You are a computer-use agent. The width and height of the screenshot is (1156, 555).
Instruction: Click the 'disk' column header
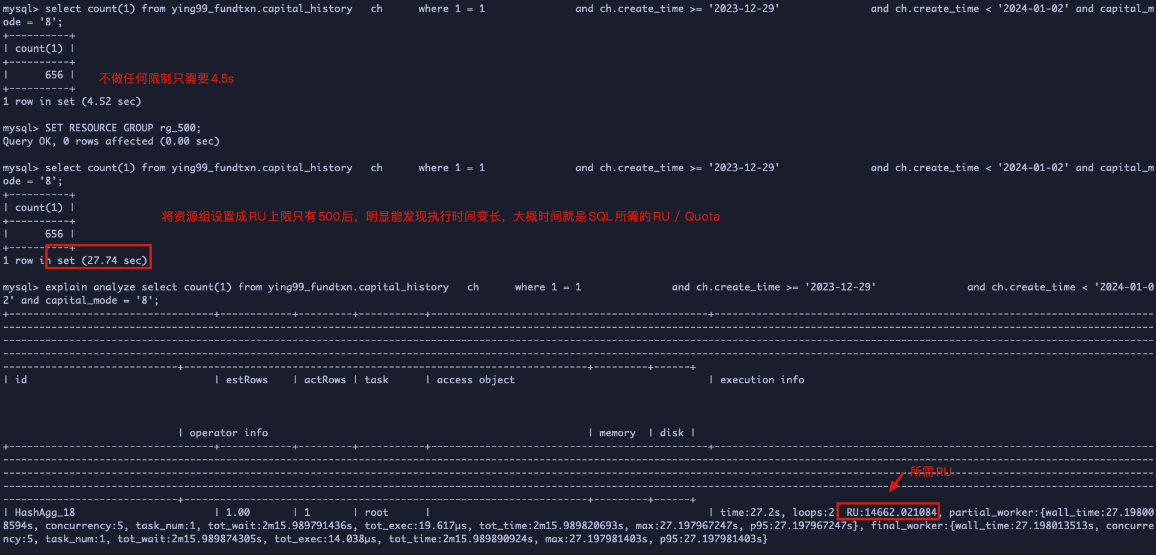[671, 433]
